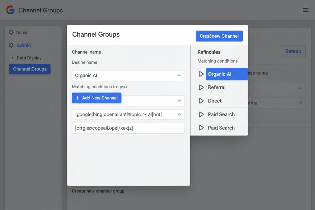Viewport: 315px width, 210px height.
Task: Select the highlighted Organic AI list item
Action: tap(220, 74)
